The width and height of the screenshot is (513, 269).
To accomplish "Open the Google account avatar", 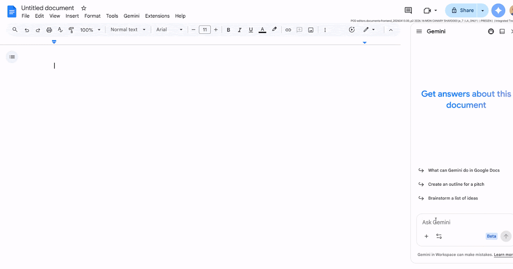I will (511, 10).
